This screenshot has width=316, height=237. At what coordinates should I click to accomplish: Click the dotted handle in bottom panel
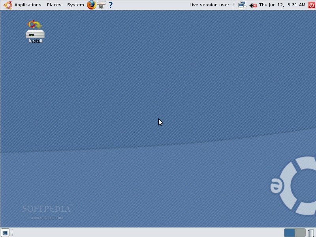click(x=12, y=233)
